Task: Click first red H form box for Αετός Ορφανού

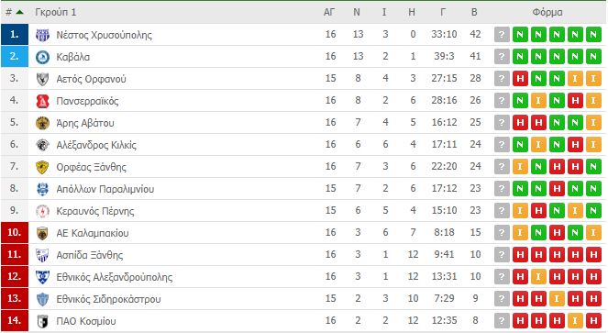Action: (x=520, y=79)
